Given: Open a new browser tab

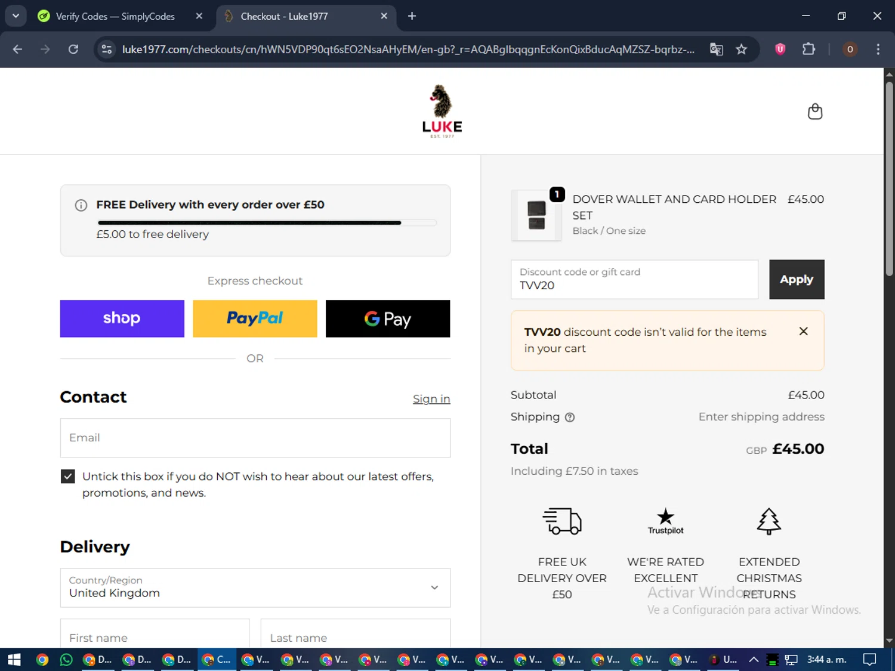Looking at the screenshot, I should click(412, 16).
